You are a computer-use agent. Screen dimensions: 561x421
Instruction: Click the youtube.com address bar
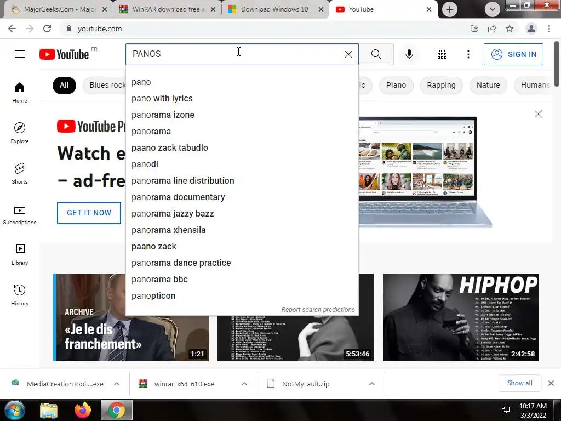coord(265,29)
